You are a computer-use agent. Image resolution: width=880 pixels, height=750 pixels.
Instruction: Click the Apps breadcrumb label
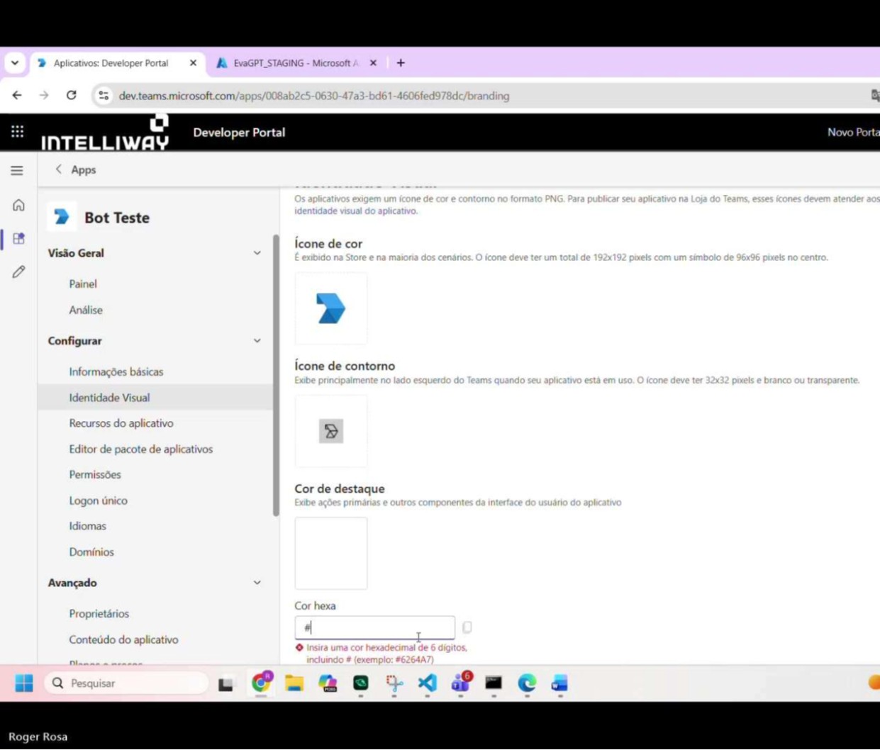pyautogui.click(x=83, y=169)
